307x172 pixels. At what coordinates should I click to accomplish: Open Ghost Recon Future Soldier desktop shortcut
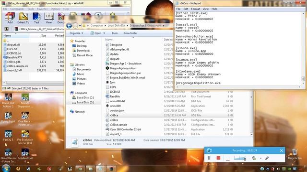click(x=8, y=156)
